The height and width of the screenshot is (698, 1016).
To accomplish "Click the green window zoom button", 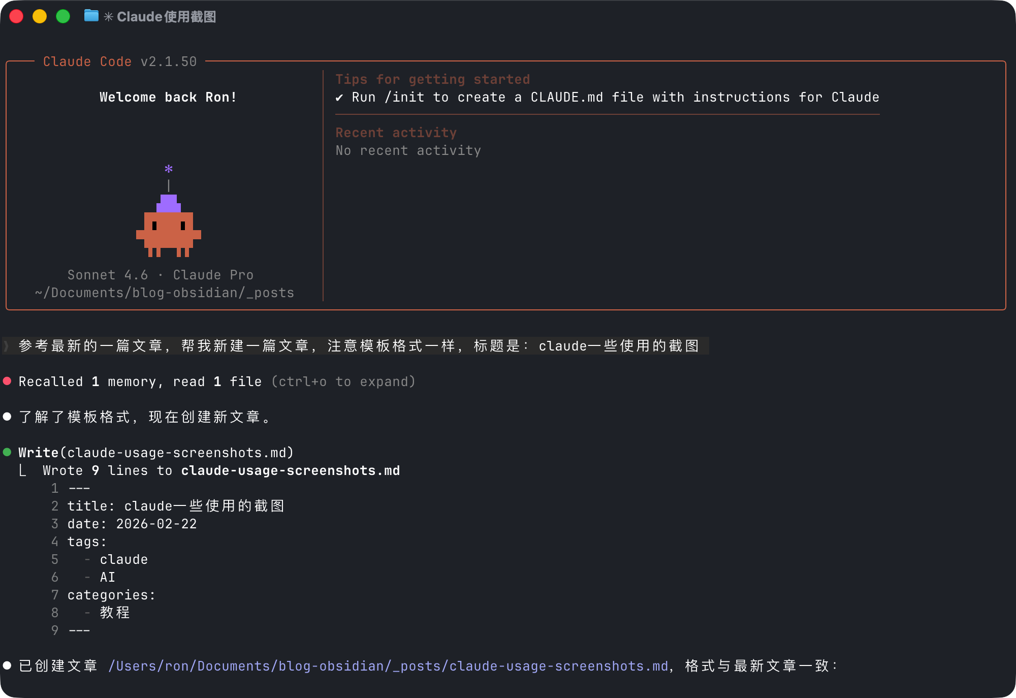I will pos(63,16).
